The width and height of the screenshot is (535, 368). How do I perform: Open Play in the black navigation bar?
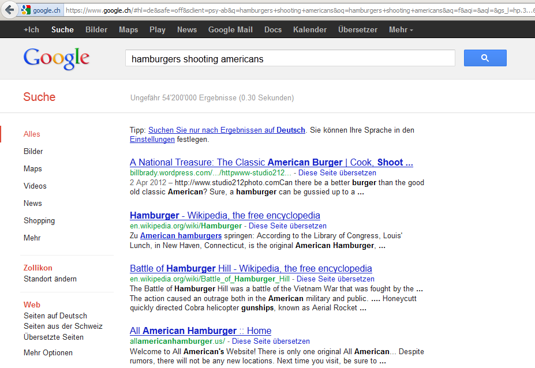coord(158,29)
